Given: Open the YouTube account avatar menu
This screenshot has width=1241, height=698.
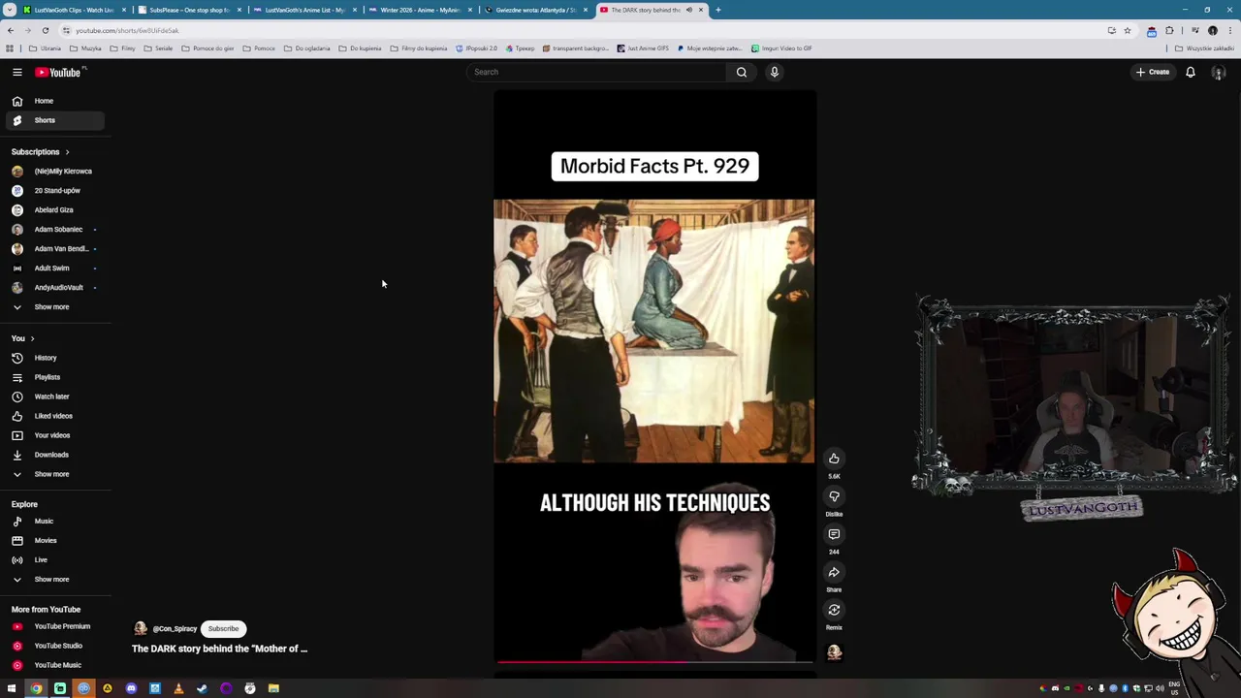Looking at the screenshot, I should click(x=1219, y=73).
